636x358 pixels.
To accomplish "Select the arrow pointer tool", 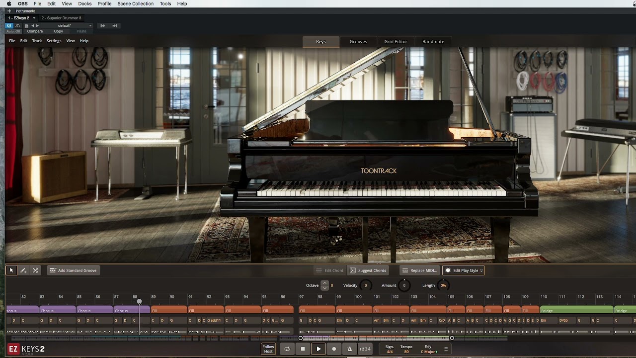I will pos(11,270).
